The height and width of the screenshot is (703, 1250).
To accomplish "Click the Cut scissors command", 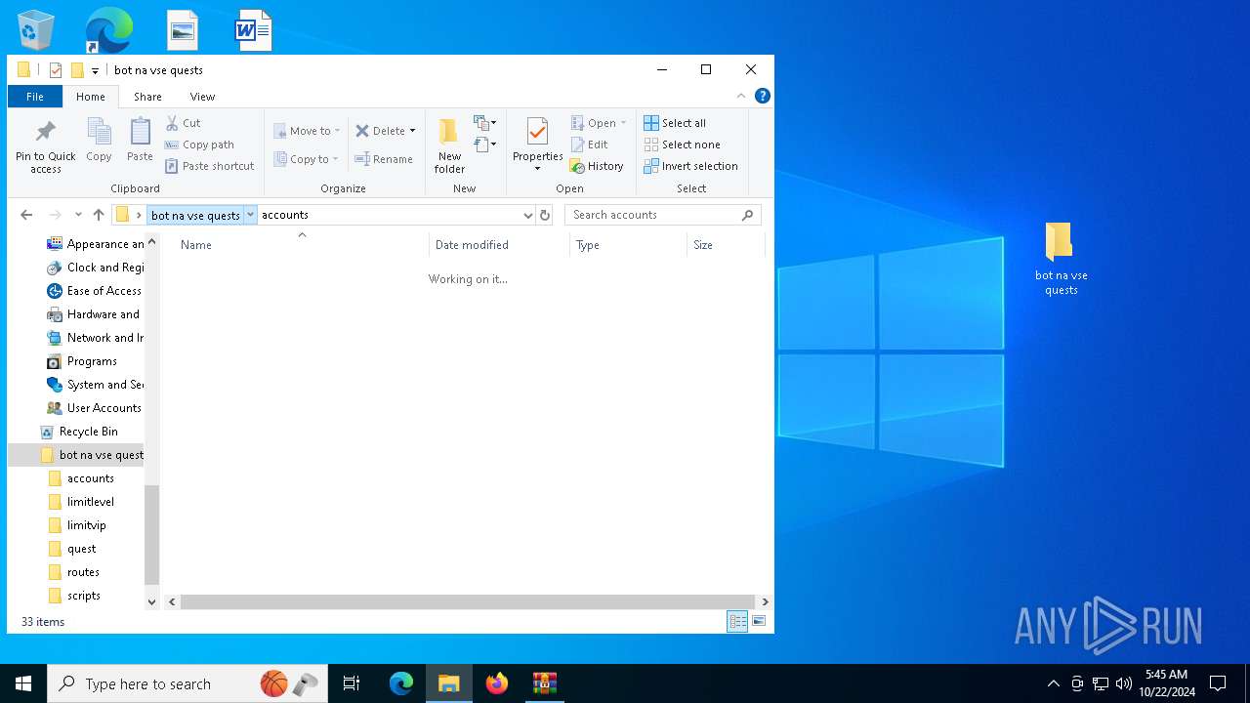I will [184, 123].
